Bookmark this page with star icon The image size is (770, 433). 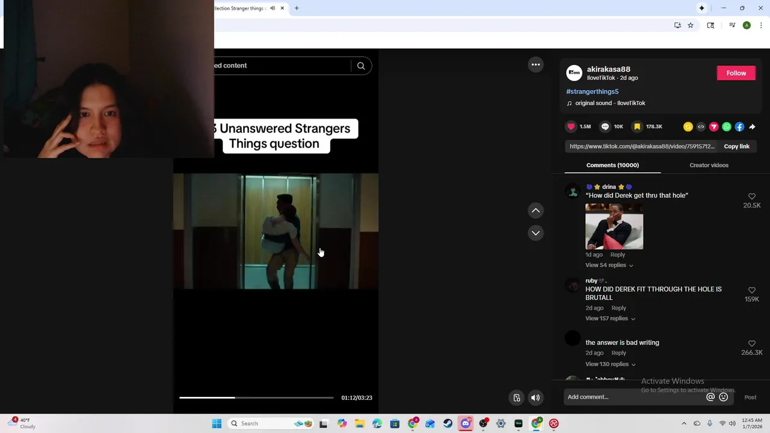(x=691, y=25)
